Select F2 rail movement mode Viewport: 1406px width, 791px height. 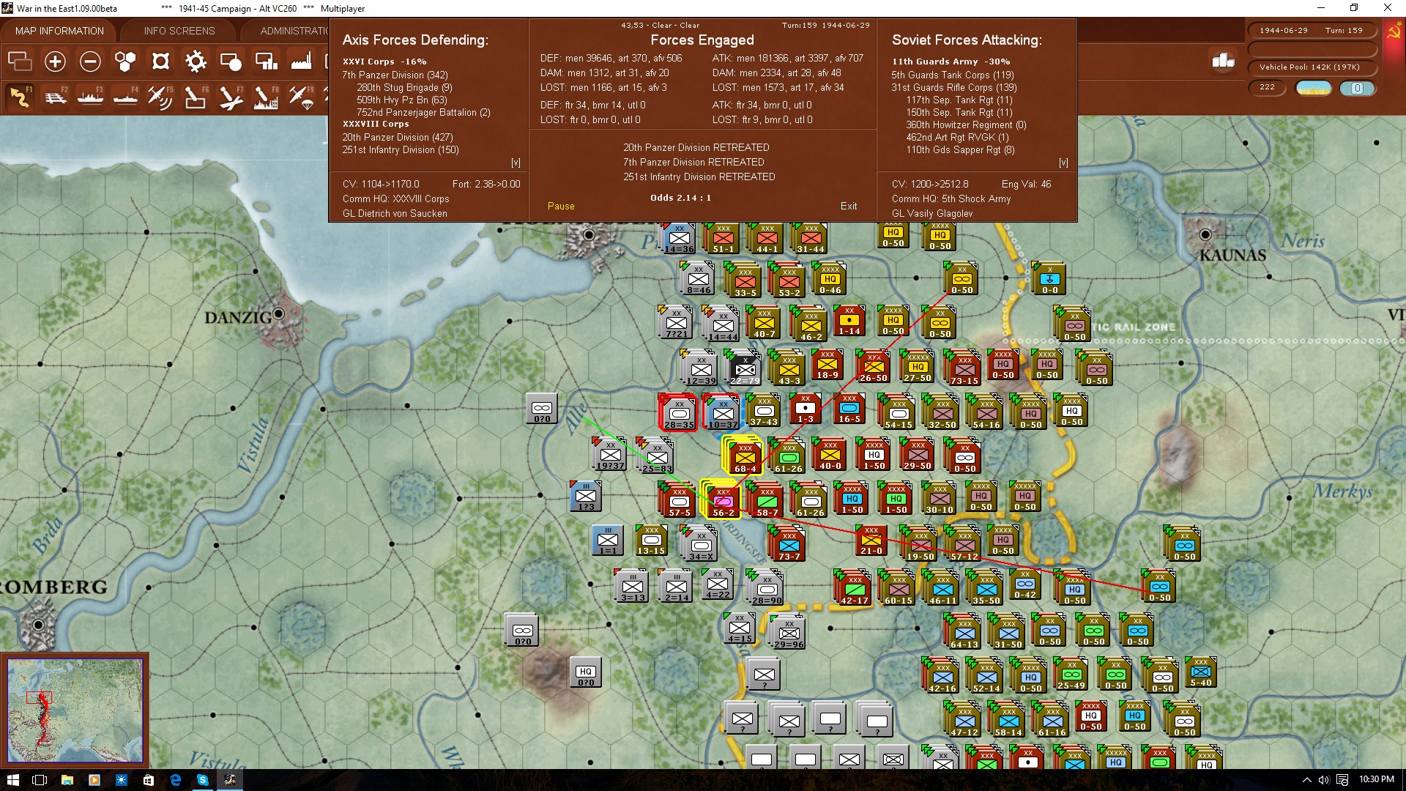[55, 97]
